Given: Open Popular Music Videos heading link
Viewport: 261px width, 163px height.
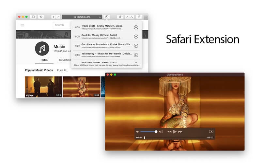Looking at the screenshot, I should pos(39,70).
